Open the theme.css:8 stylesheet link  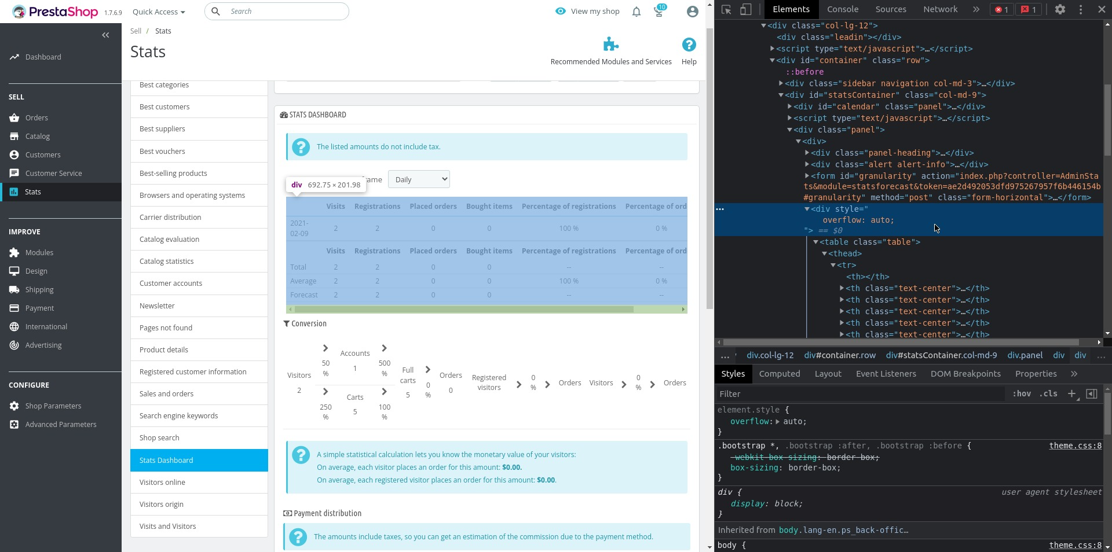coord(1075,446)
